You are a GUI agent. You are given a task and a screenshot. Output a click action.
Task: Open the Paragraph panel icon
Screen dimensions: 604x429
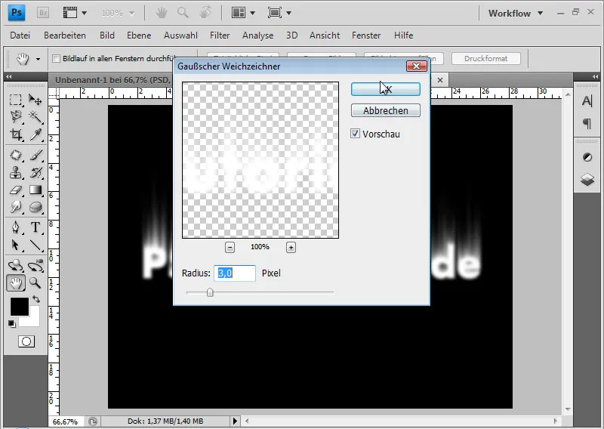coord(587,124)
